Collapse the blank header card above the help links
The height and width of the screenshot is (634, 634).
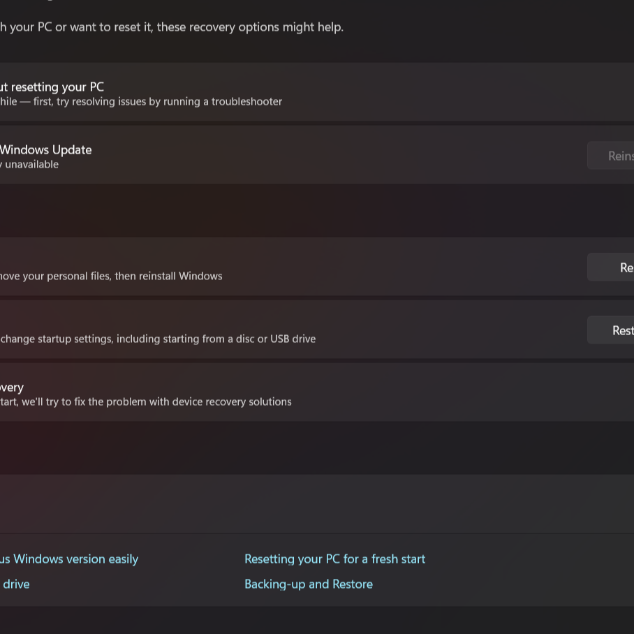[314, 503]
